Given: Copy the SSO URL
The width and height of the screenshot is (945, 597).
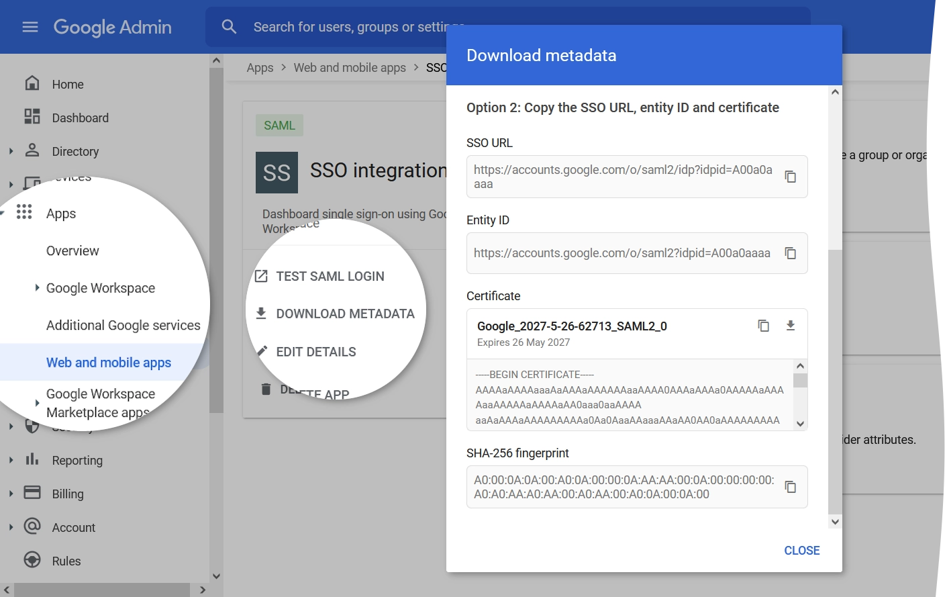Looking at the screenshot, I should pyautogui.click(x=791, y=177).
